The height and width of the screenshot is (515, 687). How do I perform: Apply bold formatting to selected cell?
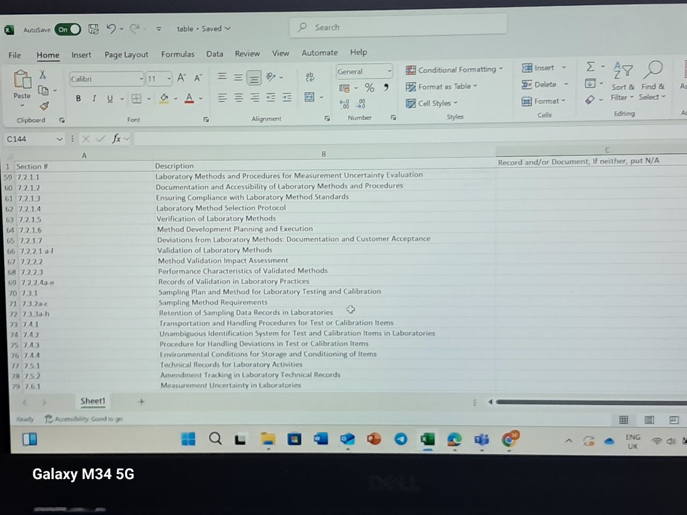click(x=78, y=98)
